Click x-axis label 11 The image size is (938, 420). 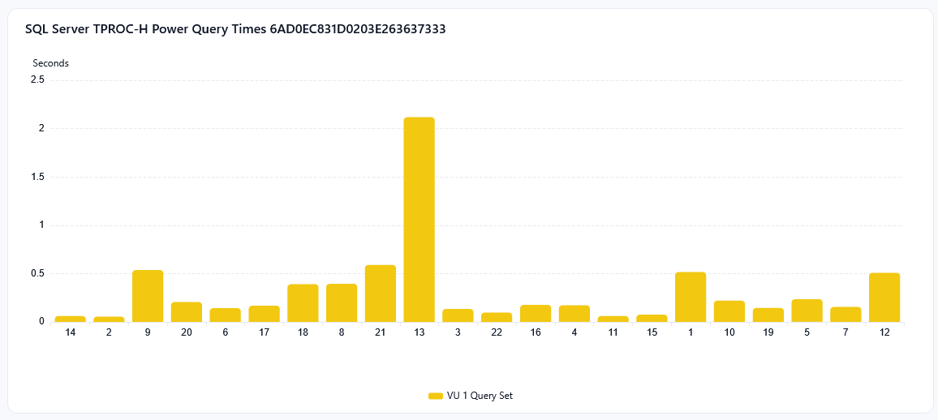(x=613, y=333)
